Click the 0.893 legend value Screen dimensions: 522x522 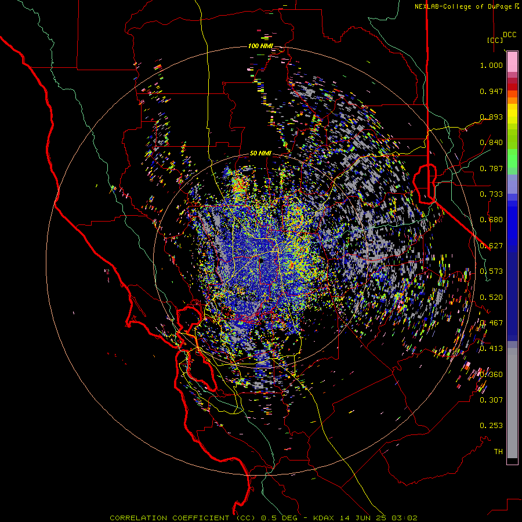(x=491, y=117)
